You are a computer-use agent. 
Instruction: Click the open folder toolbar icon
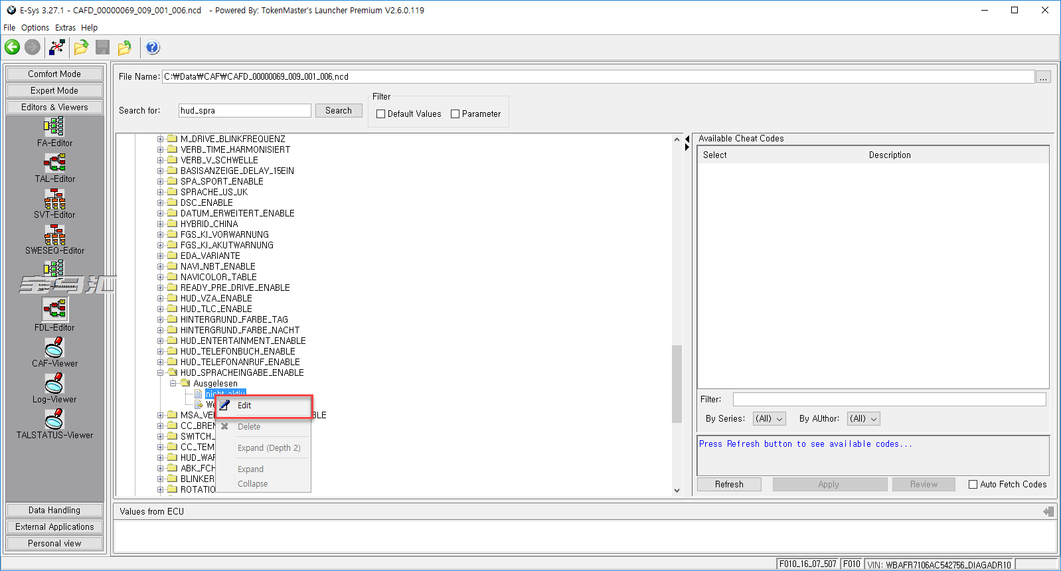[81, 47]
